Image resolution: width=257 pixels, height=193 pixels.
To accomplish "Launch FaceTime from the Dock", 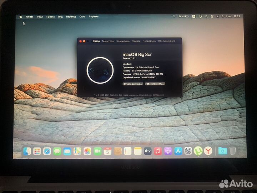I will [97, 151].
